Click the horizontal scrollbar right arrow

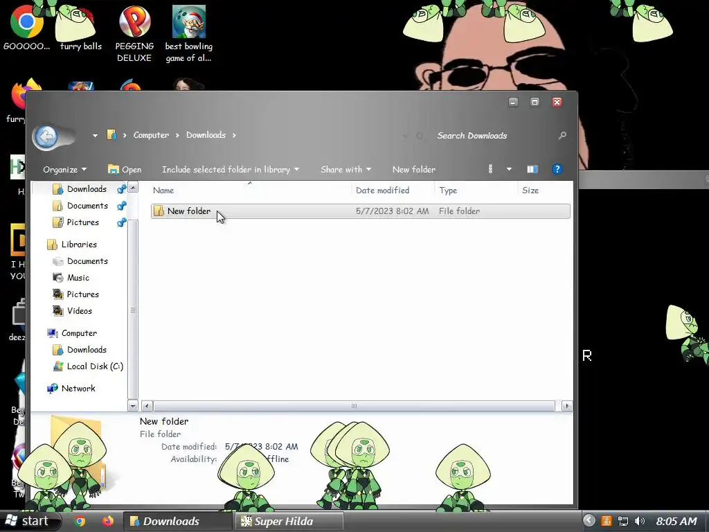pyautogui.click(x=567, y=406)
